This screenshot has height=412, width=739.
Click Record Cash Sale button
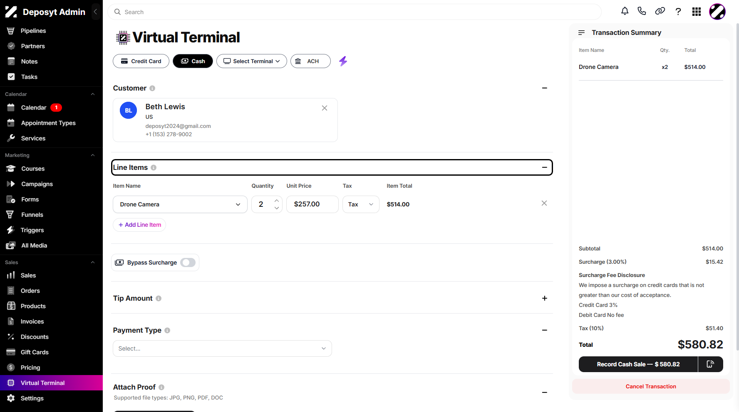click(x=638, y=364)
